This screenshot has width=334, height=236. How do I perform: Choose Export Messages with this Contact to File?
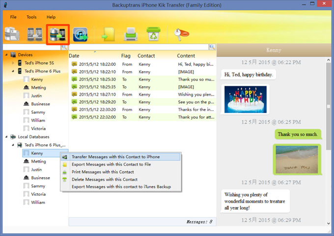point(121,164)
